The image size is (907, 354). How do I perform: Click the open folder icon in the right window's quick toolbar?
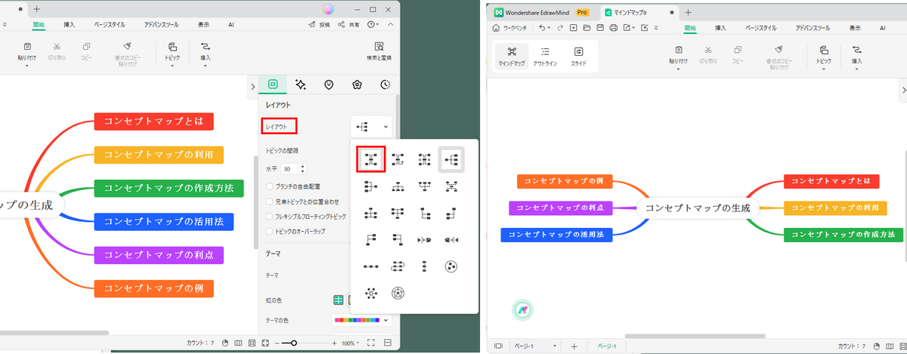[x=587, y=27]
